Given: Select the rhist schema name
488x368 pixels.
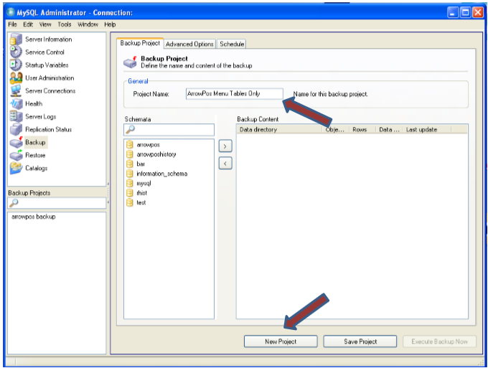Looking at the screenshot, I should (x=141, y=193).
